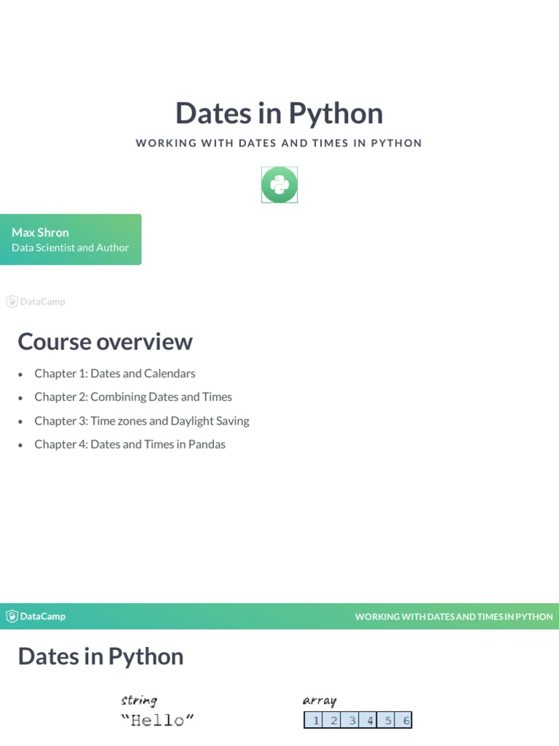The height and width of the screenshot is (746, 559).
Task: Click the faded DataCamp watermark logo
Action: (x=36, y=302)
